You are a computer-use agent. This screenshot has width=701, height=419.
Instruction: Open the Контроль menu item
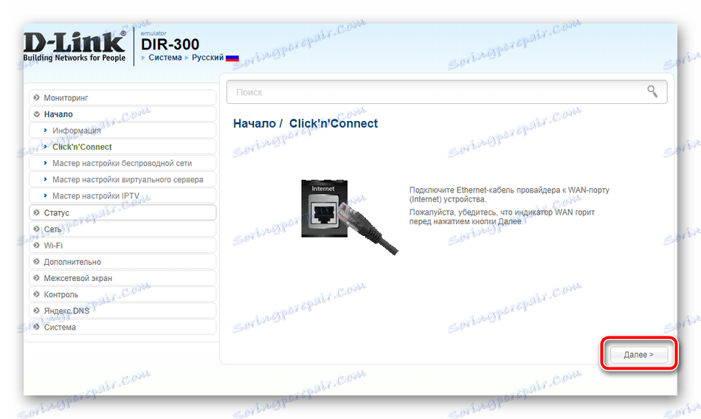[x=122, y=294]
